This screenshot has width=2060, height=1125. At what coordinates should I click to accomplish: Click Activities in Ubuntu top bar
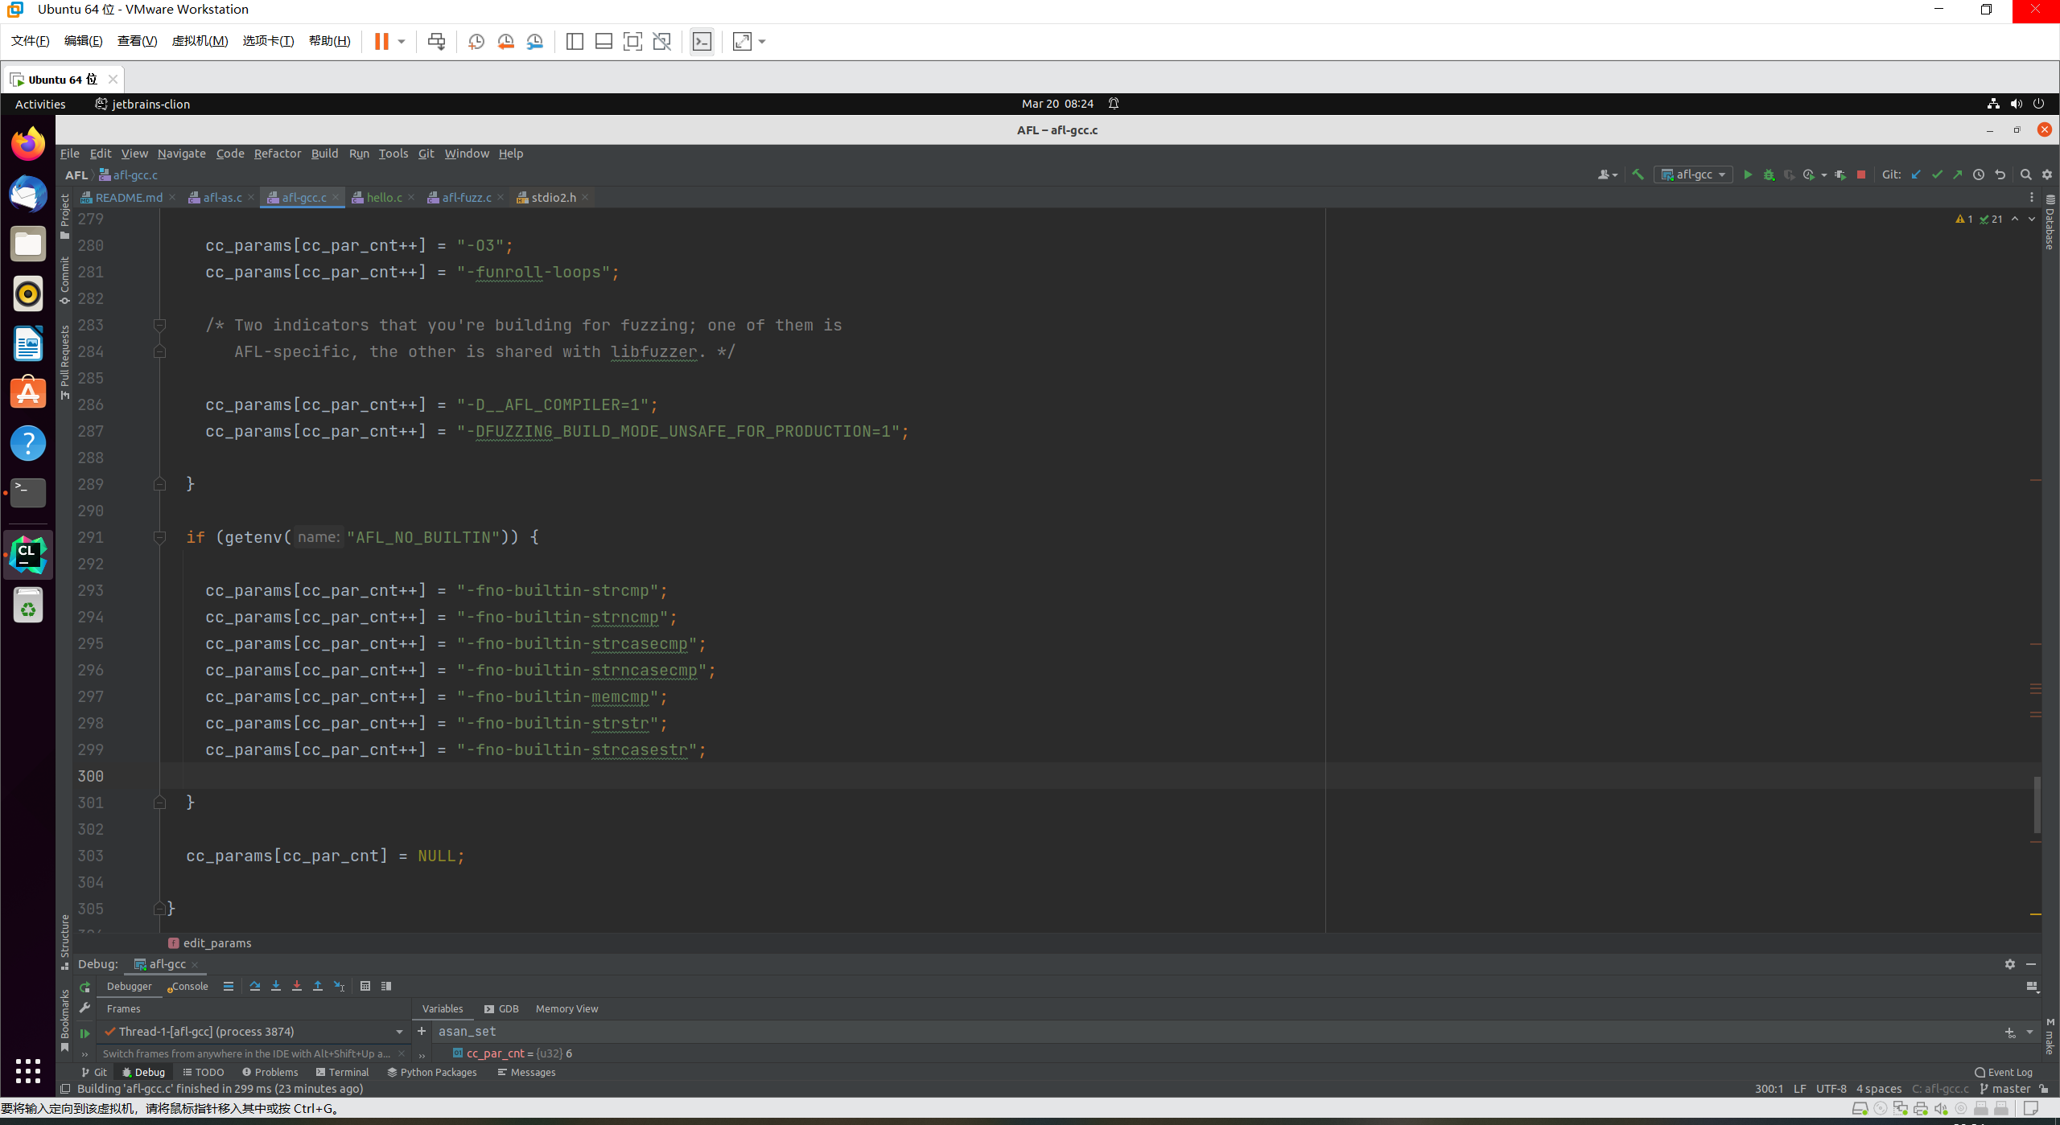point(40,104)
